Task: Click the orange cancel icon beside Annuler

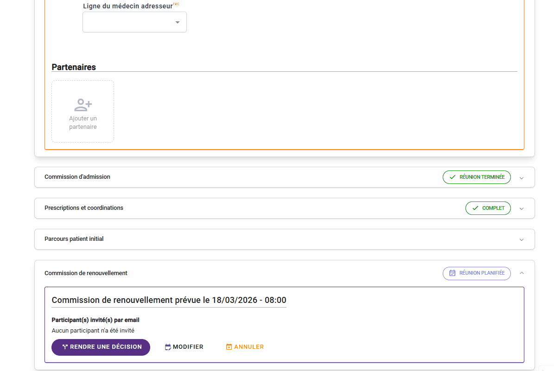Action: (229, 347)
